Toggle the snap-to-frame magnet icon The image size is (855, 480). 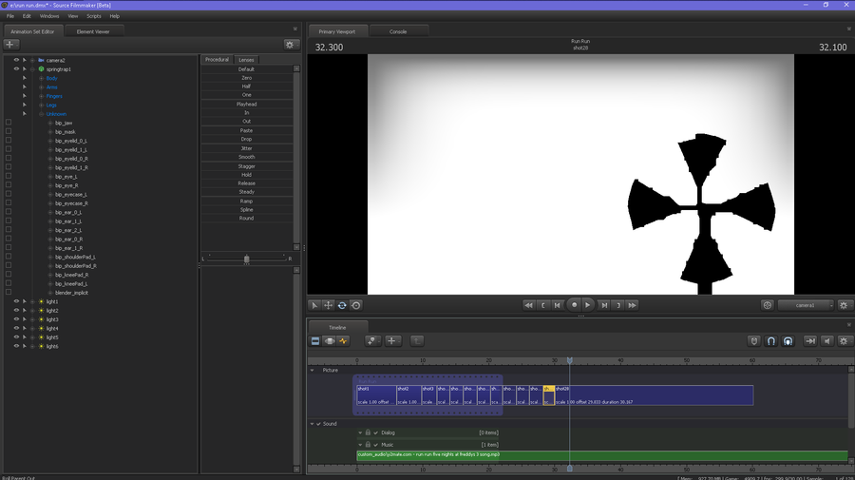tap(788, 341)
